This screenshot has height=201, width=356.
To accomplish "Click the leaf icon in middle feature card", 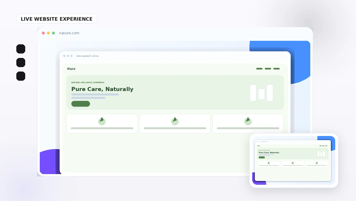I will click(175, 121).
